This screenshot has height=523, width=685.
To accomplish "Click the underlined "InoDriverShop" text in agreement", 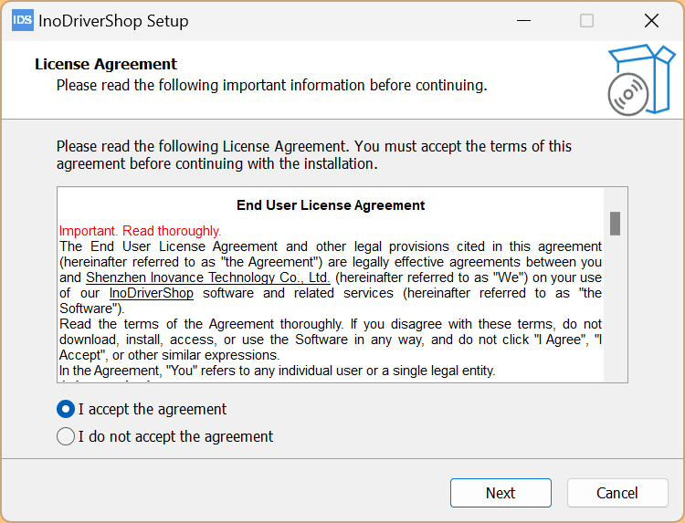I will click(x=151, y=293).
